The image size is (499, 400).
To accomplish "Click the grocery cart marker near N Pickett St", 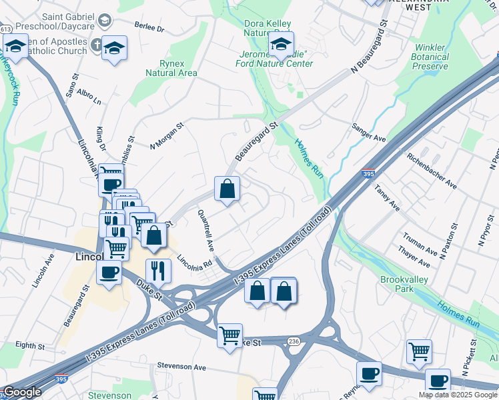I will coord(420,353).
